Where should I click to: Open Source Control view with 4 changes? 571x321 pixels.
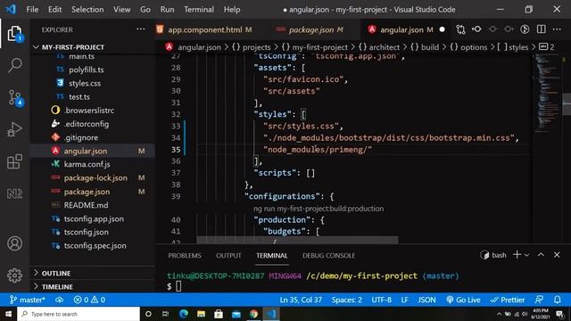(15, 97)
